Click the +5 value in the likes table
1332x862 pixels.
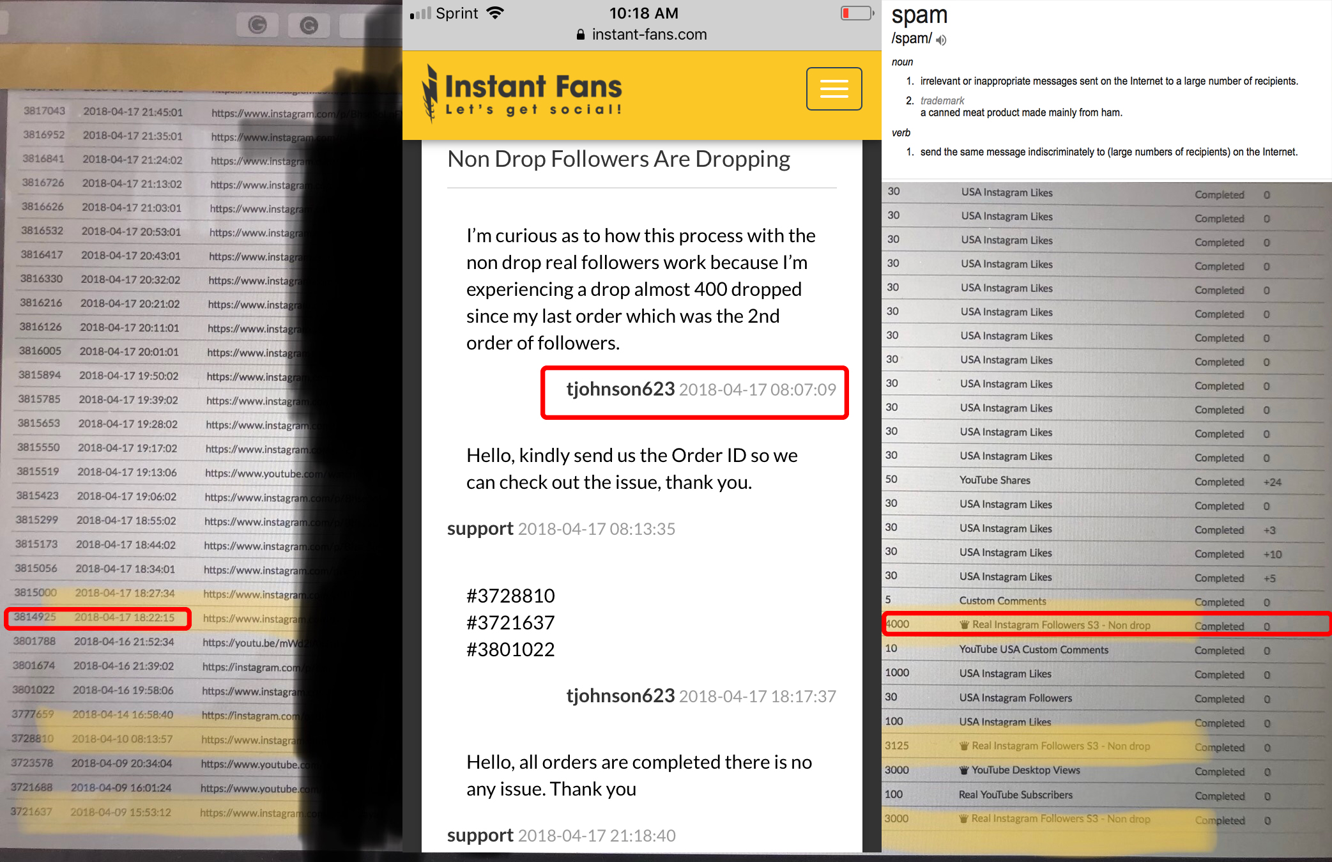1269,578
